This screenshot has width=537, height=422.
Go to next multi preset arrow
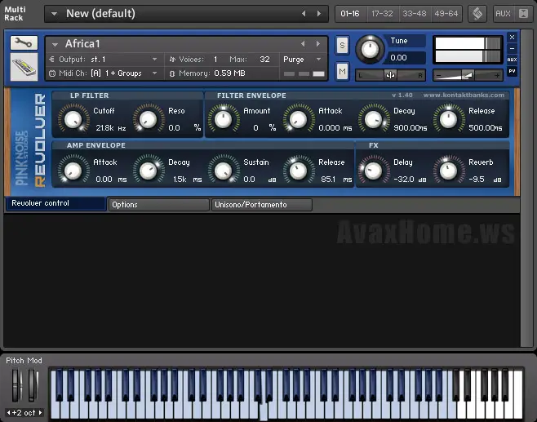(x=319, y=13)
